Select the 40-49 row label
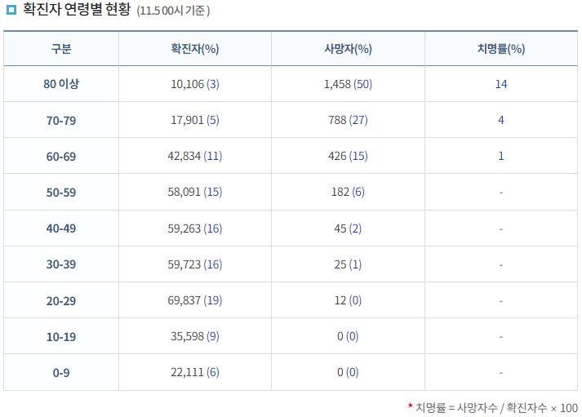The height and width of the screenshot is (417, 582). [61, 228]
